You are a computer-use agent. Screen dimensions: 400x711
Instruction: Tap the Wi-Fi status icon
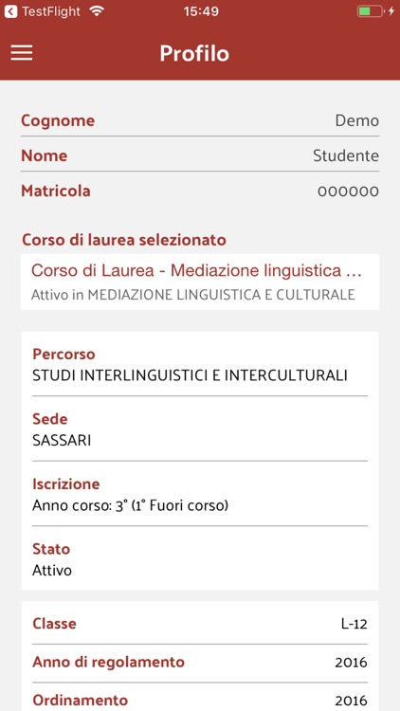click(97, 11)
